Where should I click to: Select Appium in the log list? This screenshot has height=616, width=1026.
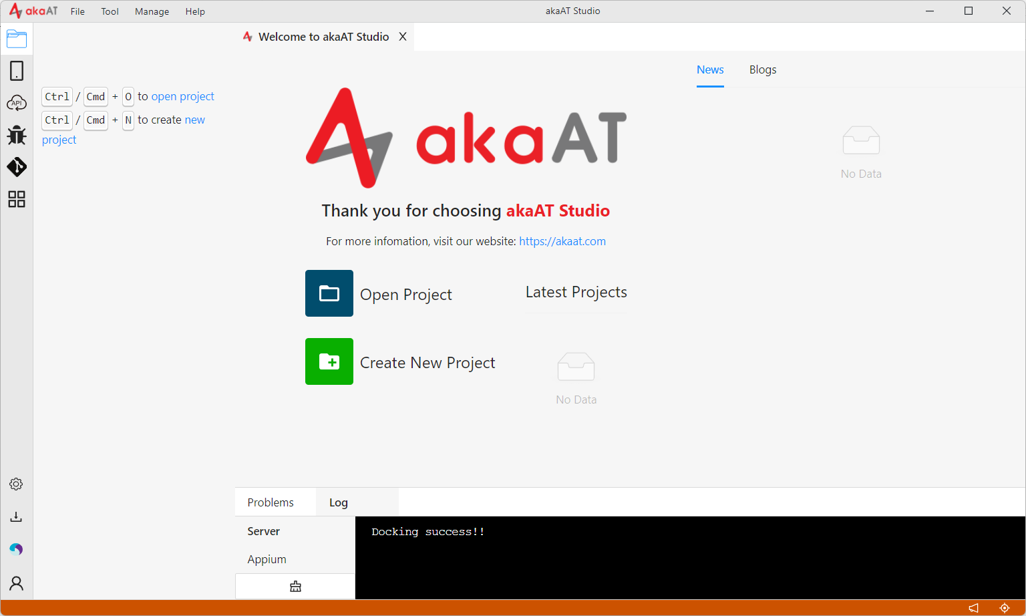click(267, 559)
